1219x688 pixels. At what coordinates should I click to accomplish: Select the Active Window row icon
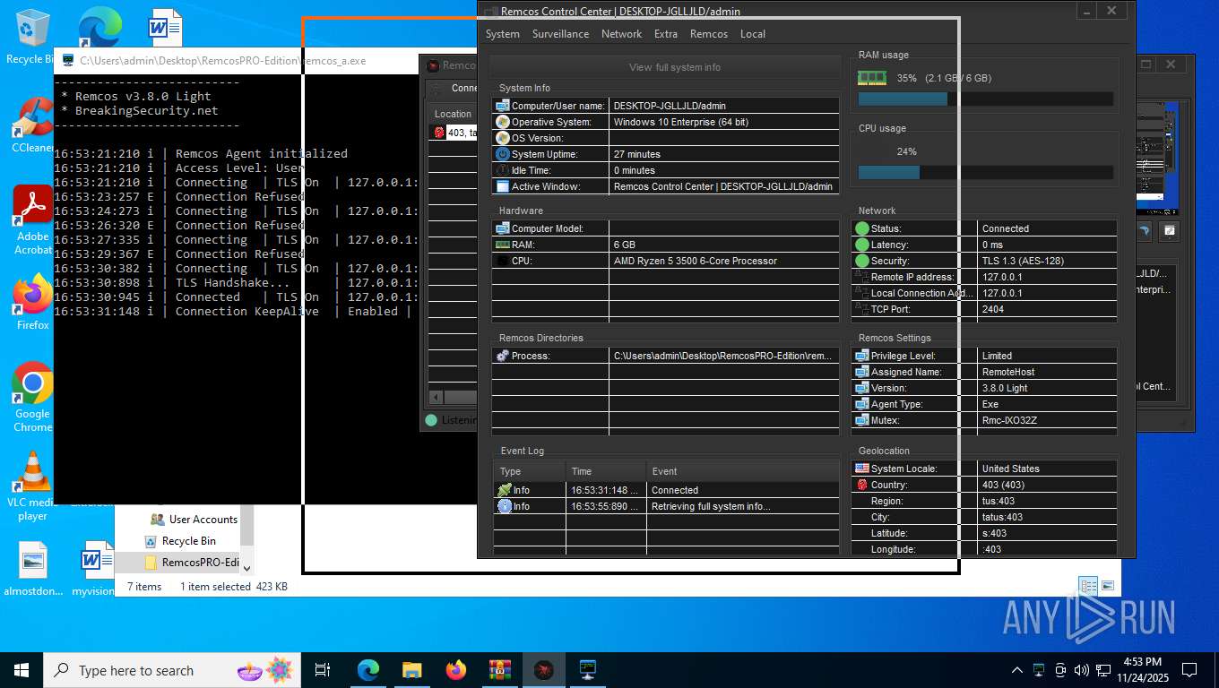coord(503,186)
